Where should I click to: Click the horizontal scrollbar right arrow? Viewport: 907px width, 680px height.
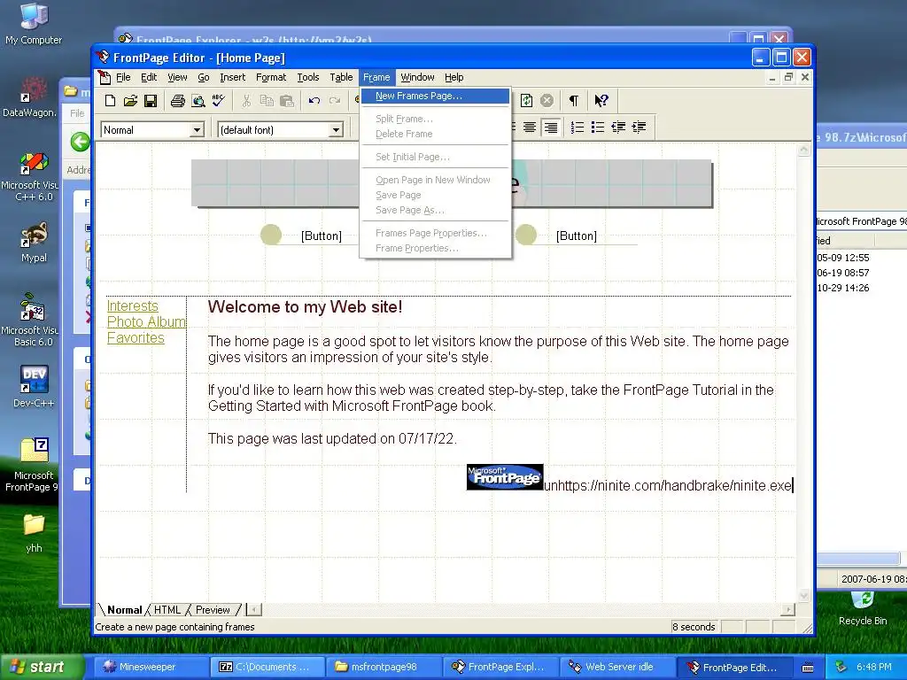(x=787, y=609)
